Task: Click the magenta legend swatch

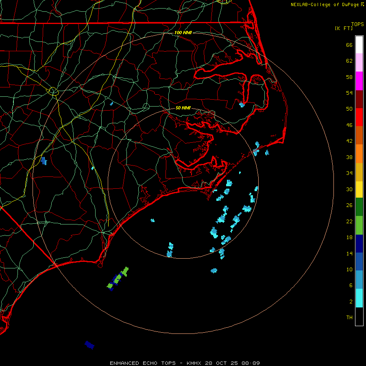Action: click(x=359, y=81)
